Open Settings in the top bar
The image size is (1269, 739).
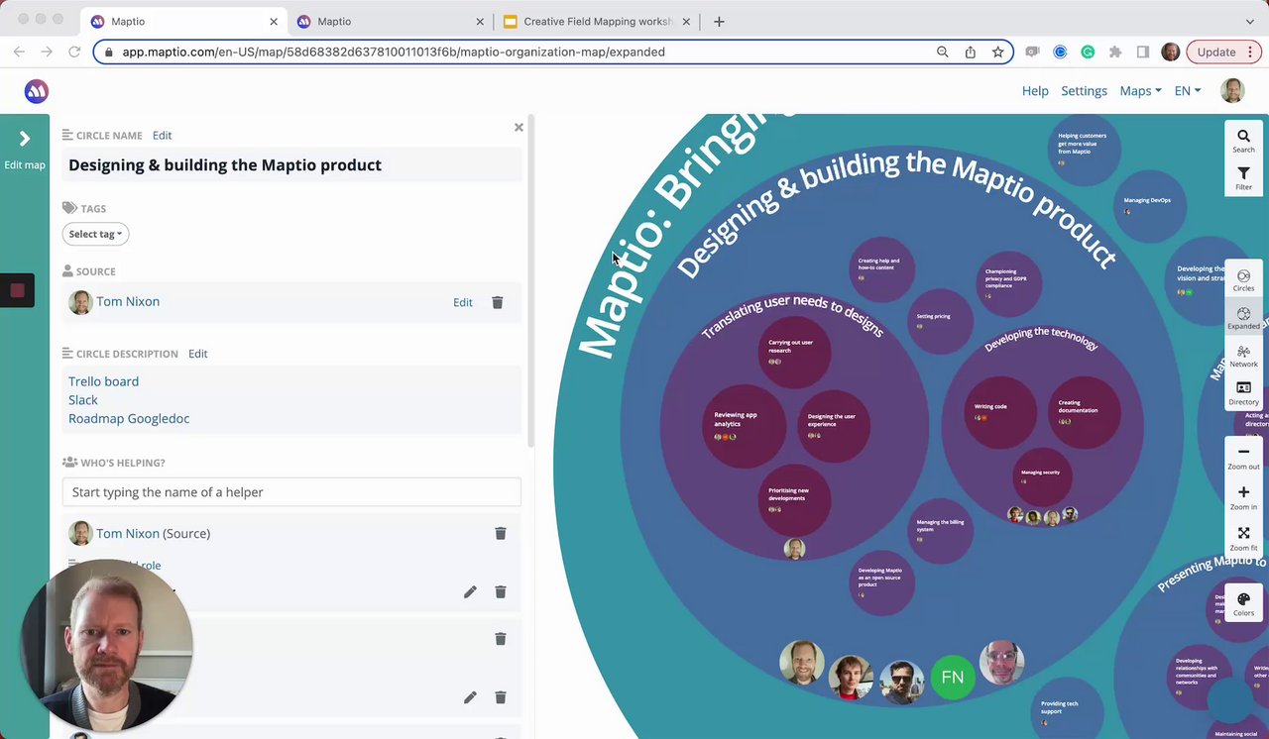coord(1084,91)
